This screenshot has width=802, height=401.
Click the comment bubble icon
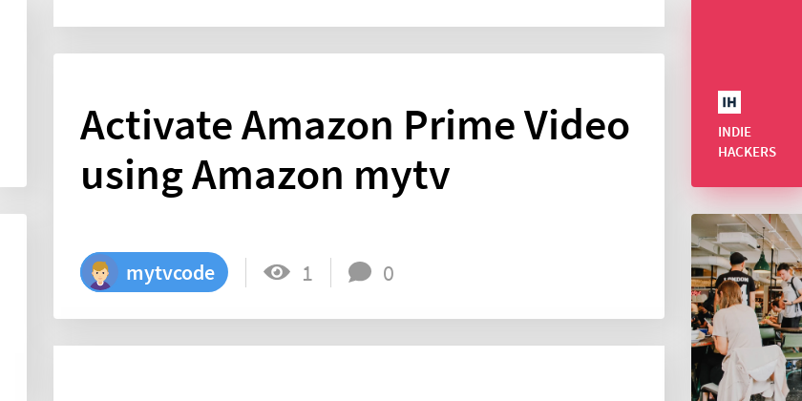(360, 272)
